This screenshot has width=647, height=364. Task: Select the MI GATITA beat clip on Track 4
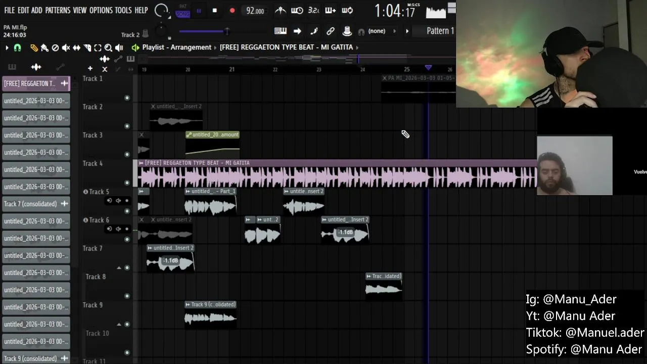tap(337, 174)
